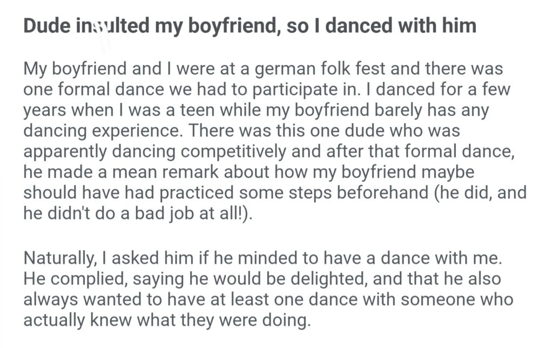This screenshot has height=348, width=553.
Task: Click the post title about the insulted boyfriend
Action: coord(249,26)
